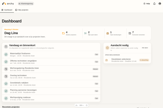
Task: Check off Offertes technieken vergelijken task
Action: 6,62
